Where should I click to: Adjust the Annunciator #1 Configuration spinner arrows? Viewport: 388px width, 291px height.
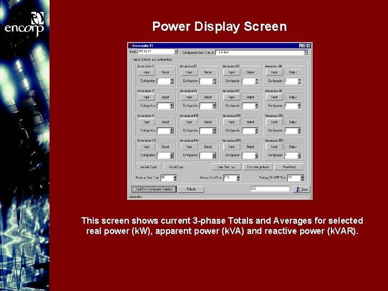click(x=172, y=81)
